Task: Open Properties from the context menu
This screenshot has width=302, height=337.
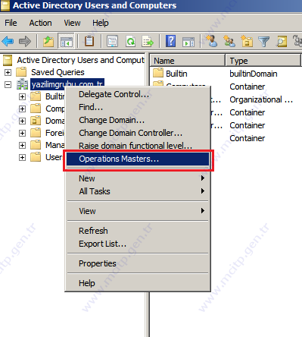Action: 138,263
